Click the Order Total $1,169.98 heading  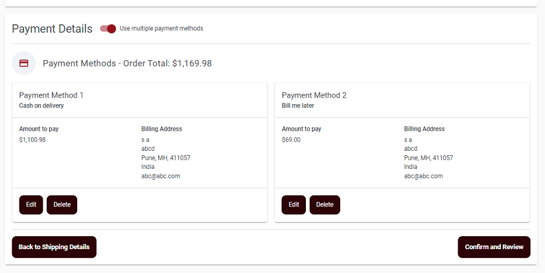pos(127,63)
